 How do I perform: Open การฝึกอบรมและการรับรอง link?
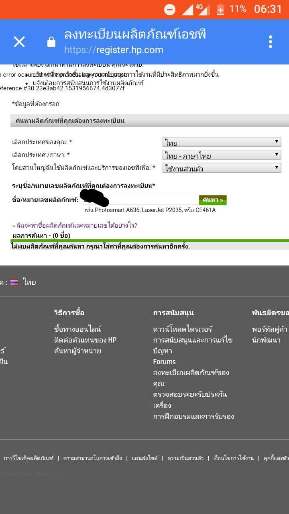(193, 416)
